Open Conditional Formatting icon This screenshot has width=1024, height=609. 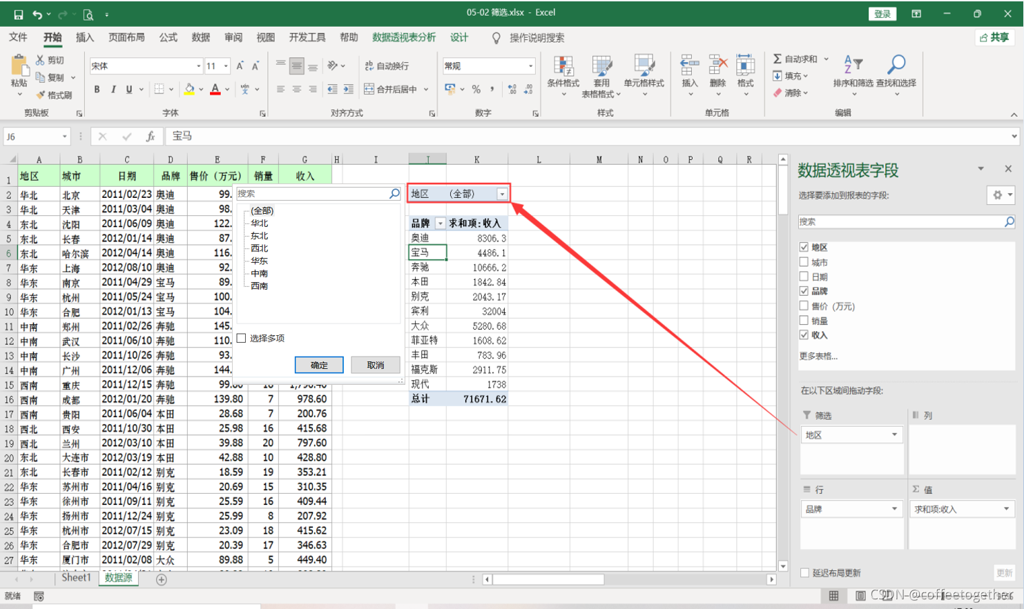tap(563, 67)
